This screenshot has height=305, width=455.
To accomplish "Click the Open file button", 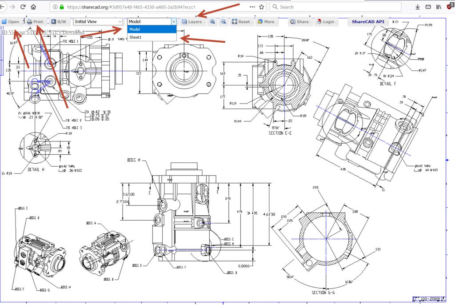I will pyautogui.click(x=10, y=22).
